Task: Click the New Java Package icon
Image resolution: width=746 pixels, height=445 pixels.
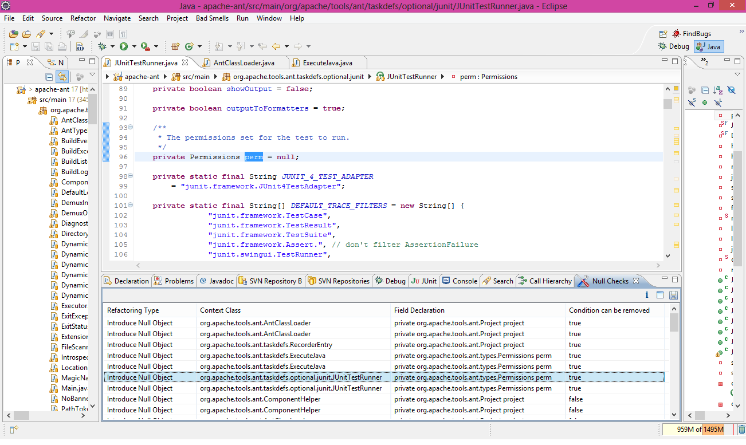Action: pyautogui.click(x=175, y=46)
